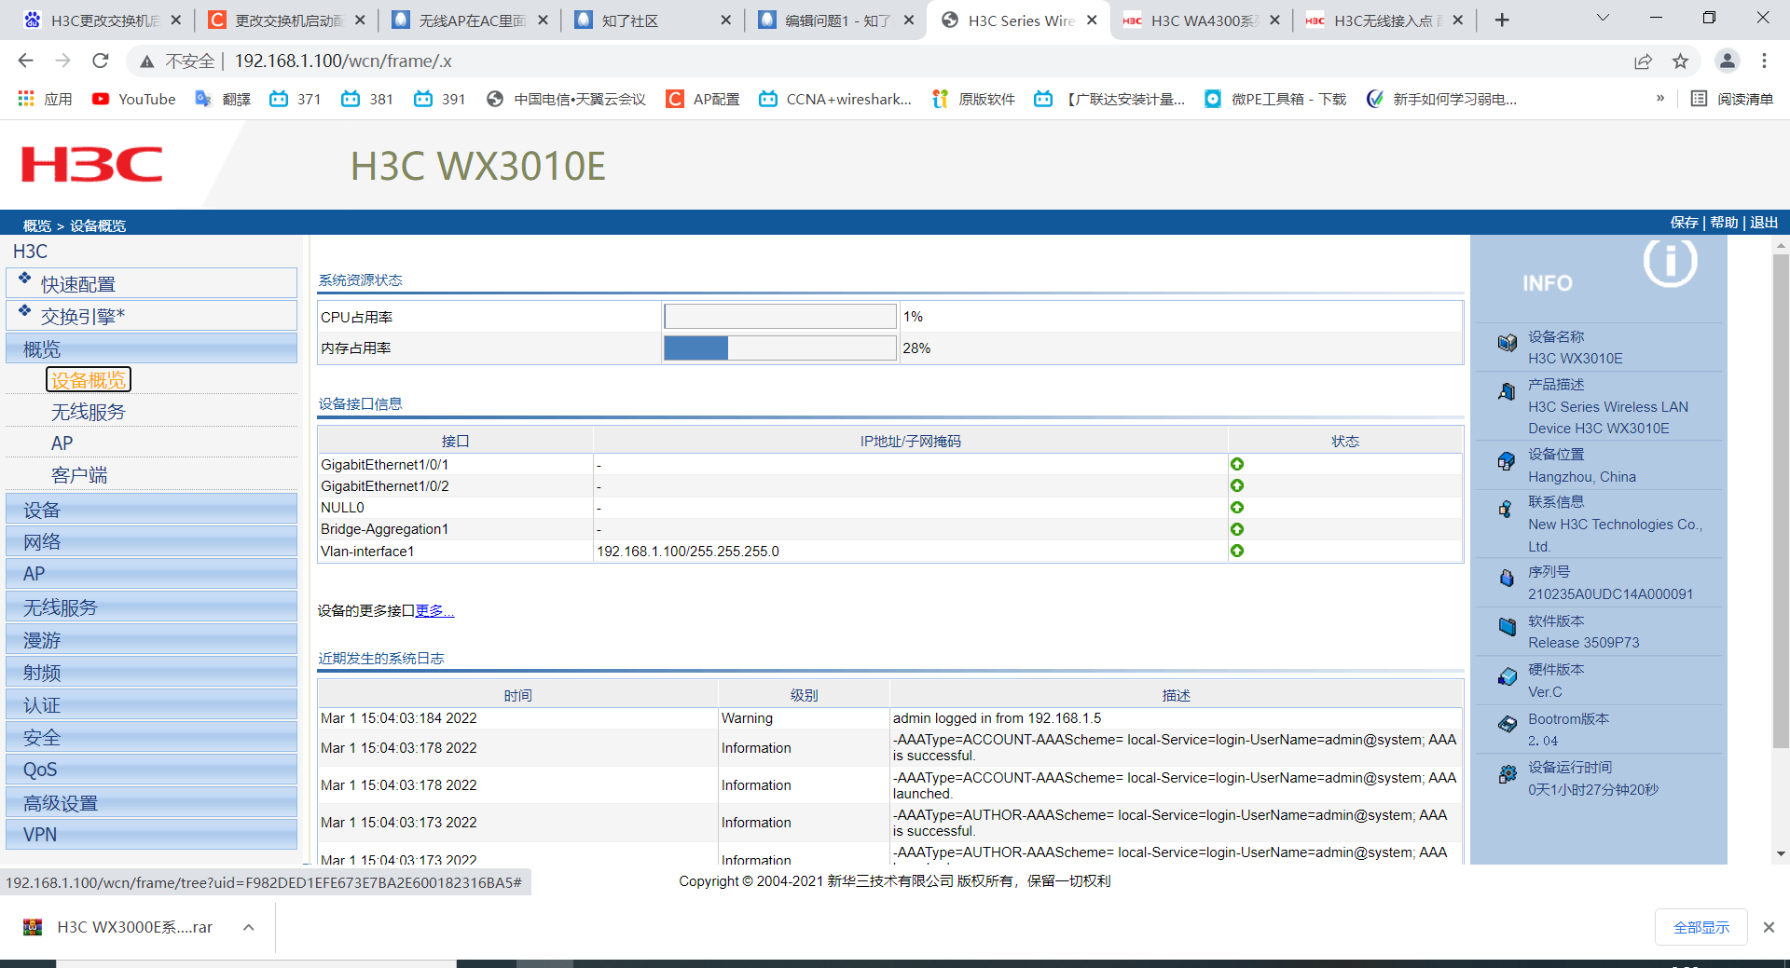Click the green status icon for Bridge-Aggregation1

pos(1236,529)
